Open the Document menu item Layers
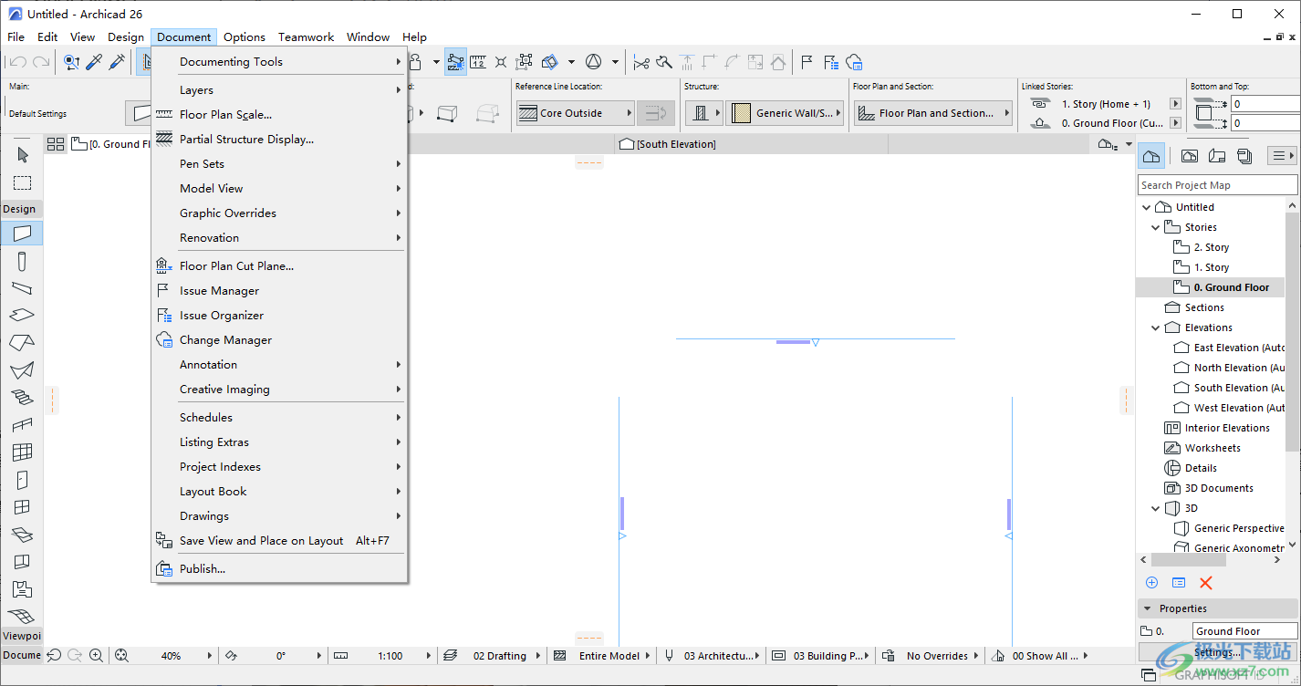Image resolution: width=1301 pixels, height=686 pixels. click(196, 89)
